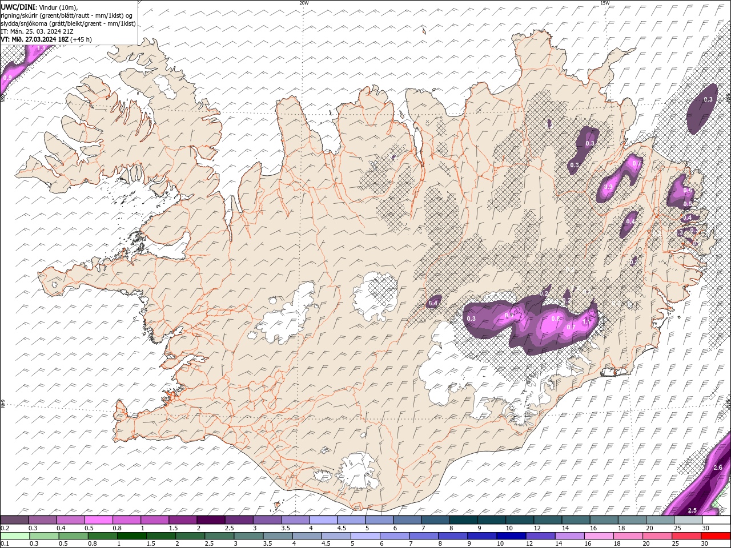This screenshot has width=731, height=548.
Task: Select the 'rigning/skúrir (grænt/blátt/rautt - mm/1klst) og' line
Action: (x=67, y=15)
